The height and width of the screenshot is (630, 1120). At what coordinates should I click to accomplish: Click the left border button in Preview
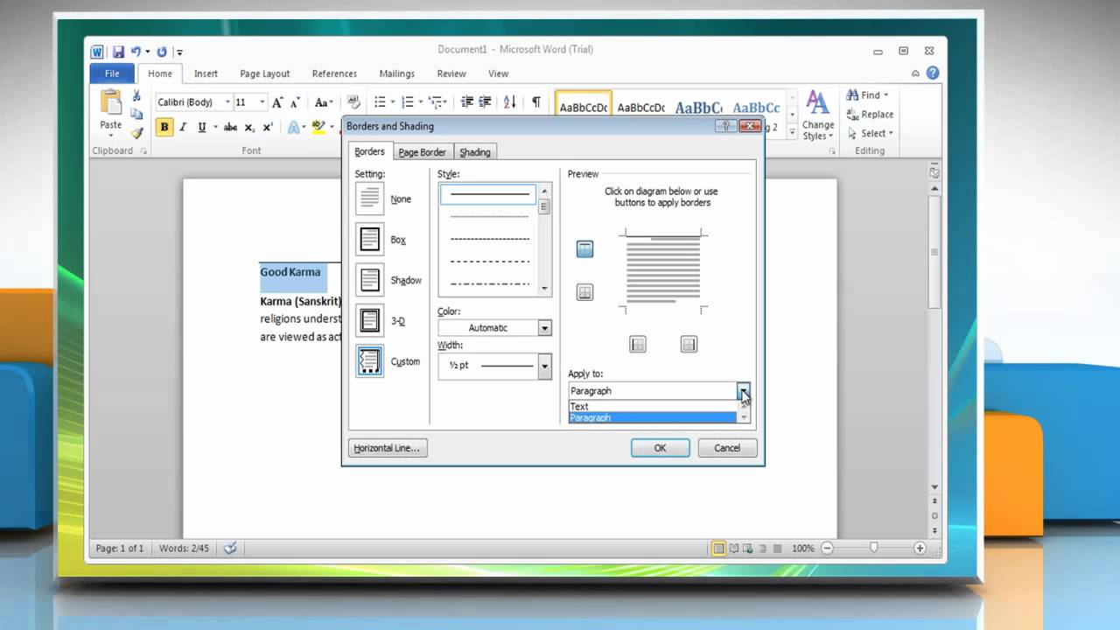(x=638, y=345)
